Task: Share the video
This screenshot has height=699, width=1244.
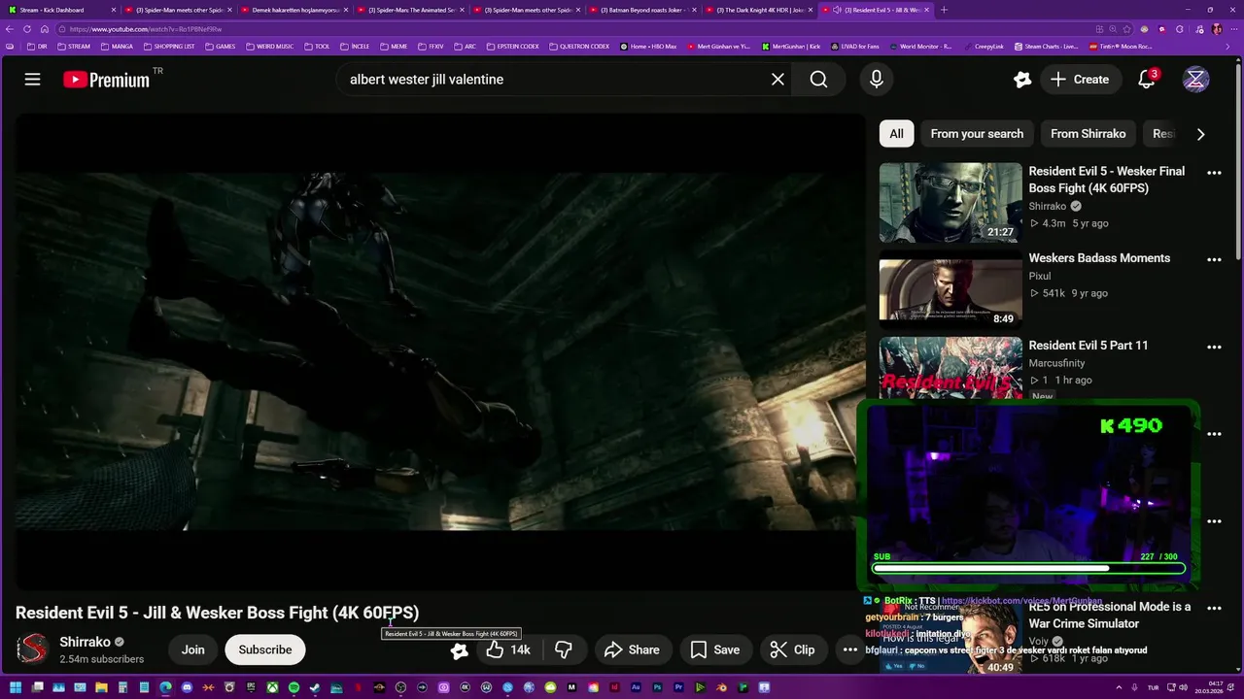Action: (x=632, y=649)
